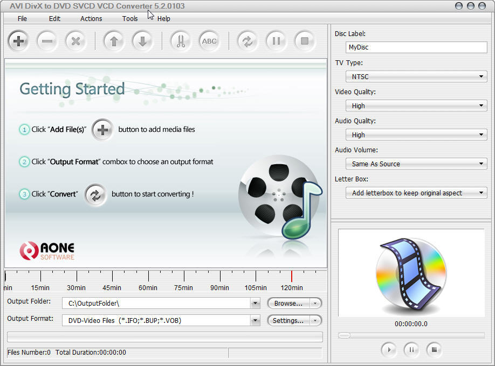This screenshot has width=495, height=366.
Task: Click the red 120min marker on the timeline
Action: point(291,276)
